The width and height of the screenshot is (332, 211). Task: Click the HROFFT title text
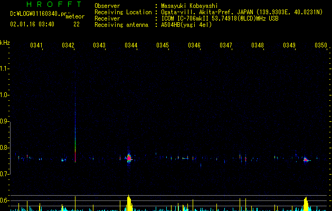tap(54, 4)
